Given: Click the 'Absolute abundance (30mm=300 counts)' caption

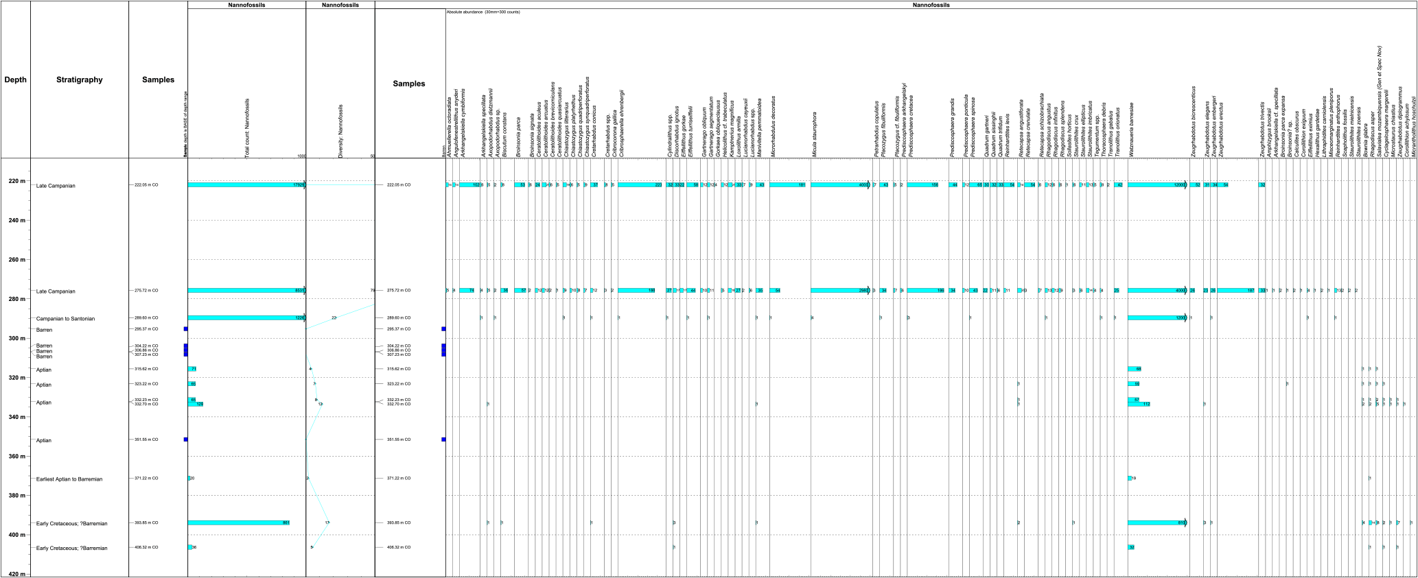Looking at the screenshot, I should pyautogui.click(x=483, y=12).
